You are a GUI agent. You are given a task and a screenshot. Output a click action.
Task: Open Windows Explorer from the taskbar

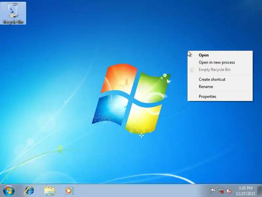49,191
